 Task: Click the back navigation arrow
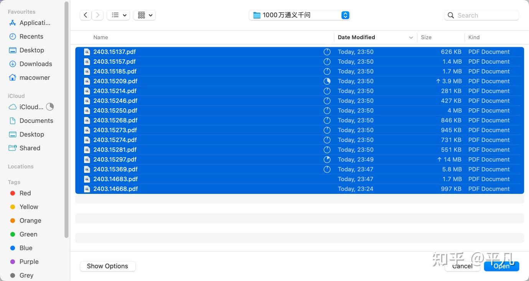pyautogui.click(x=86, y=15)
